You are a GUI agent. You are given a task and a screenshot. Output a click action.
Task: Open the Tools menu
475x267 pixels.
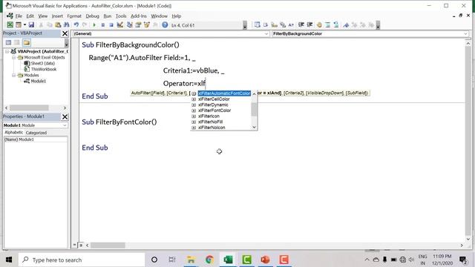tap(121, 16)
